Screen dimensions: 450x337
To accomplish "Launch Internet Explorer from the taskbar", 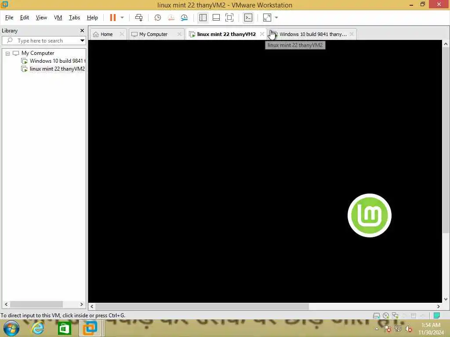I will click(38, 328).
